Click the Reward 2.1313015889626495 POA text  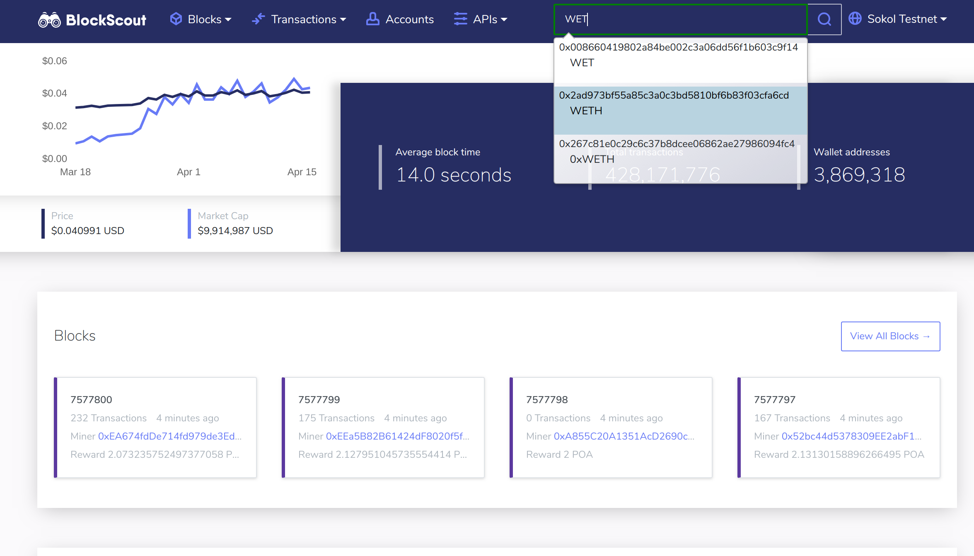pos(839,454)
